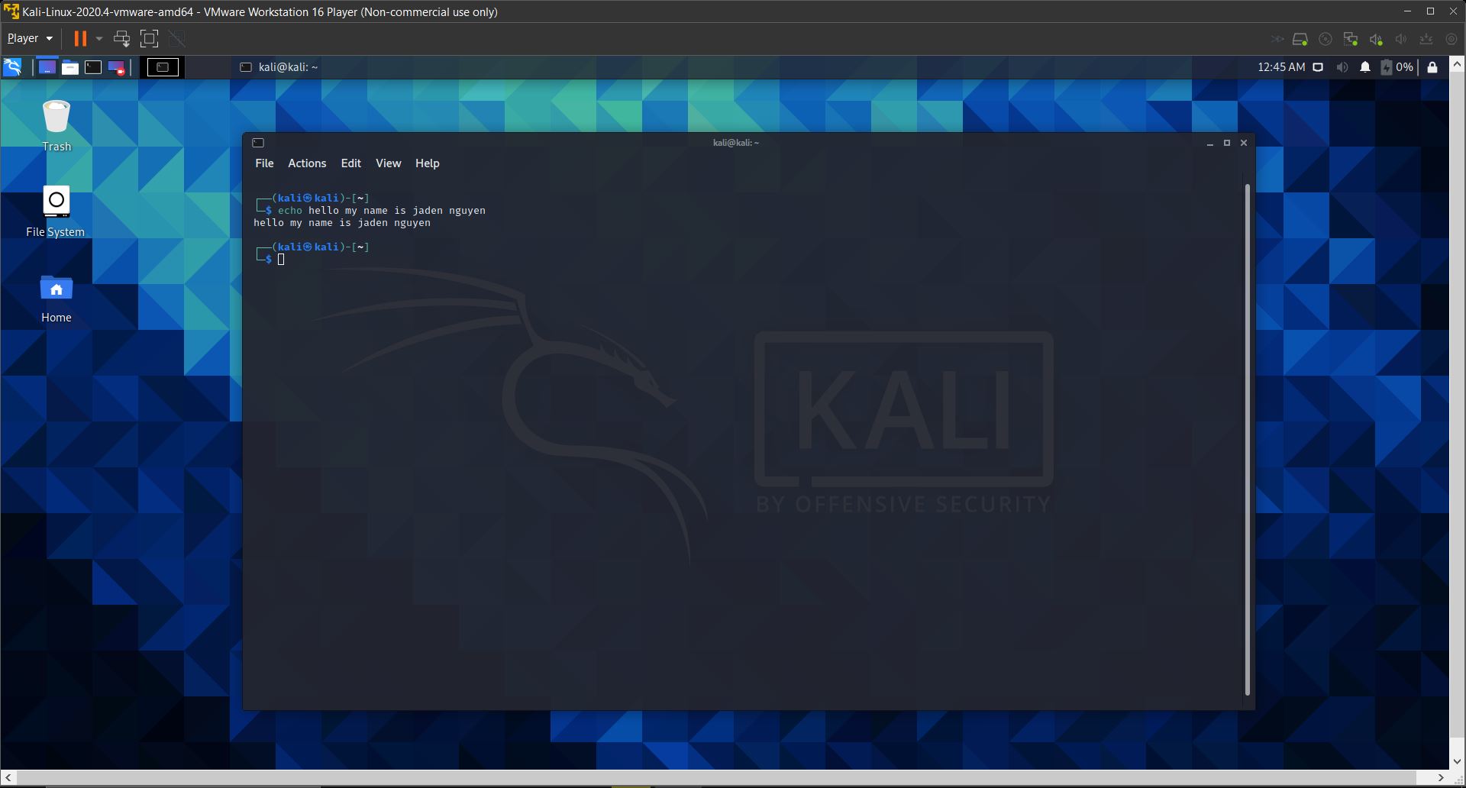Click the echo command line text
The height and width of the screenshot is (788, 1466).
click(382, 211)
